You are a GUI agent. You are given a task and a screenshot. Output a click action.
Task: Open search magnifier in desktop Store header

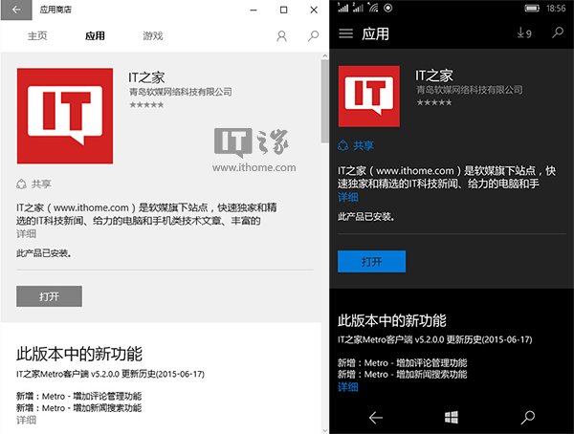(x=313, y=36)
